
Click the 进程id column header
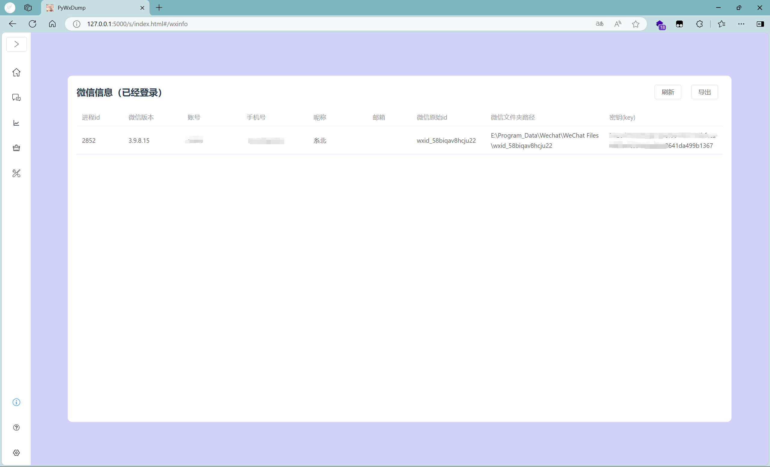[91, 118]
